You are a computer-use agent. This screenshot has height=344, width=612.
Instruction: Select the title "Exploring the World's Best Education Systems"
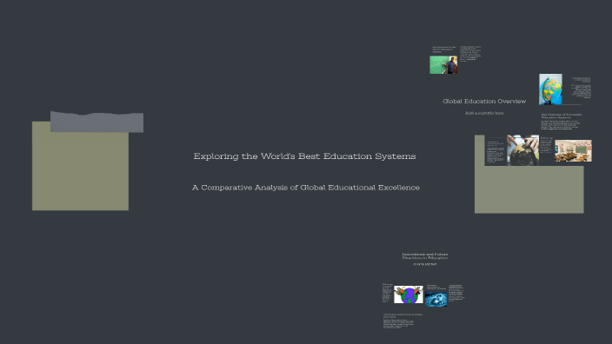point(304,156)
